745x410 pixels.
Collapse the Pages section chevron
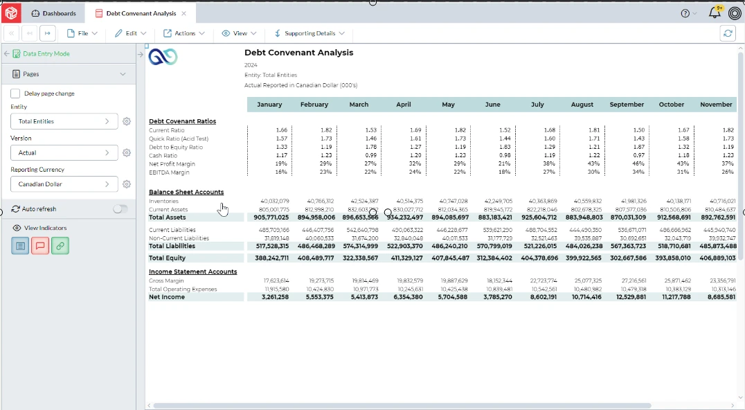123,74
